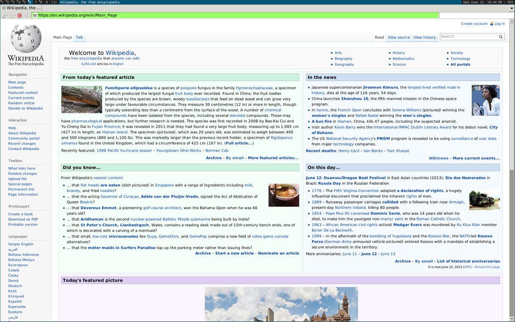The width and height of the screenshot is (515, 322).
Task: Click the magnifier icon in Wikipedia search
Action: coord(500,37)
